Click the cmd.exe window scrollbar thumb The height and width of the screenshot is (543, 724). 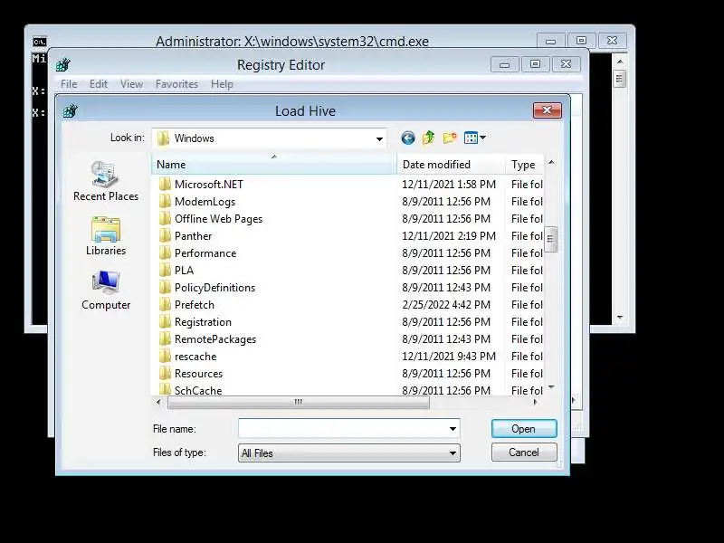click(620, 79)
